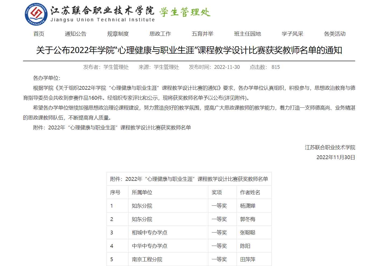This screenshot has width=375, height=266.
Task: Click the table caption row of the attachment
Action: pyautogui.click(x=189, y=179)
